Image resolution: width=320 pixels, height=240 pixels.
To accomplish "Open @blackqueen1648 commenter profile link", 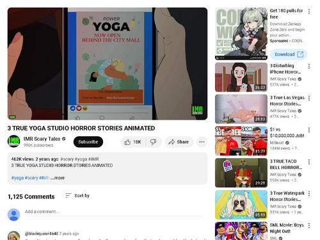I will click(42, 234).
